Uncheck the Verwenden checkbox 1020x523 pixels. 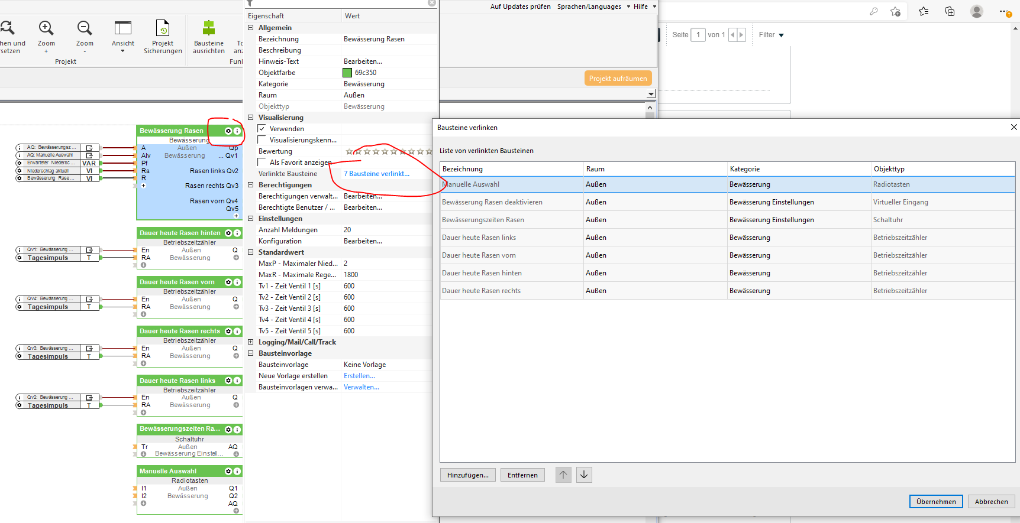(x=262, y=129)
